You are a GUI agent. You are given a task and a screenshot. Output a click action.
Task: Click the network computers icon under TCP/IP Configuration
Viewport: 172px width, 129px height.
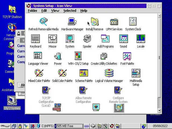coord(57,107)
